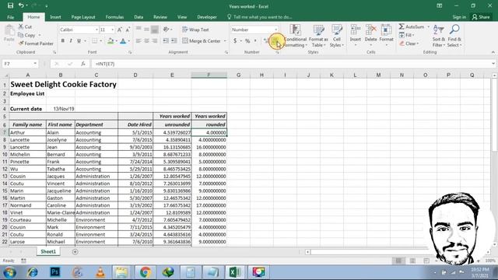The image size is (498, 280).
Task: Switch to the Insert tab
Action: coord(55,17)
